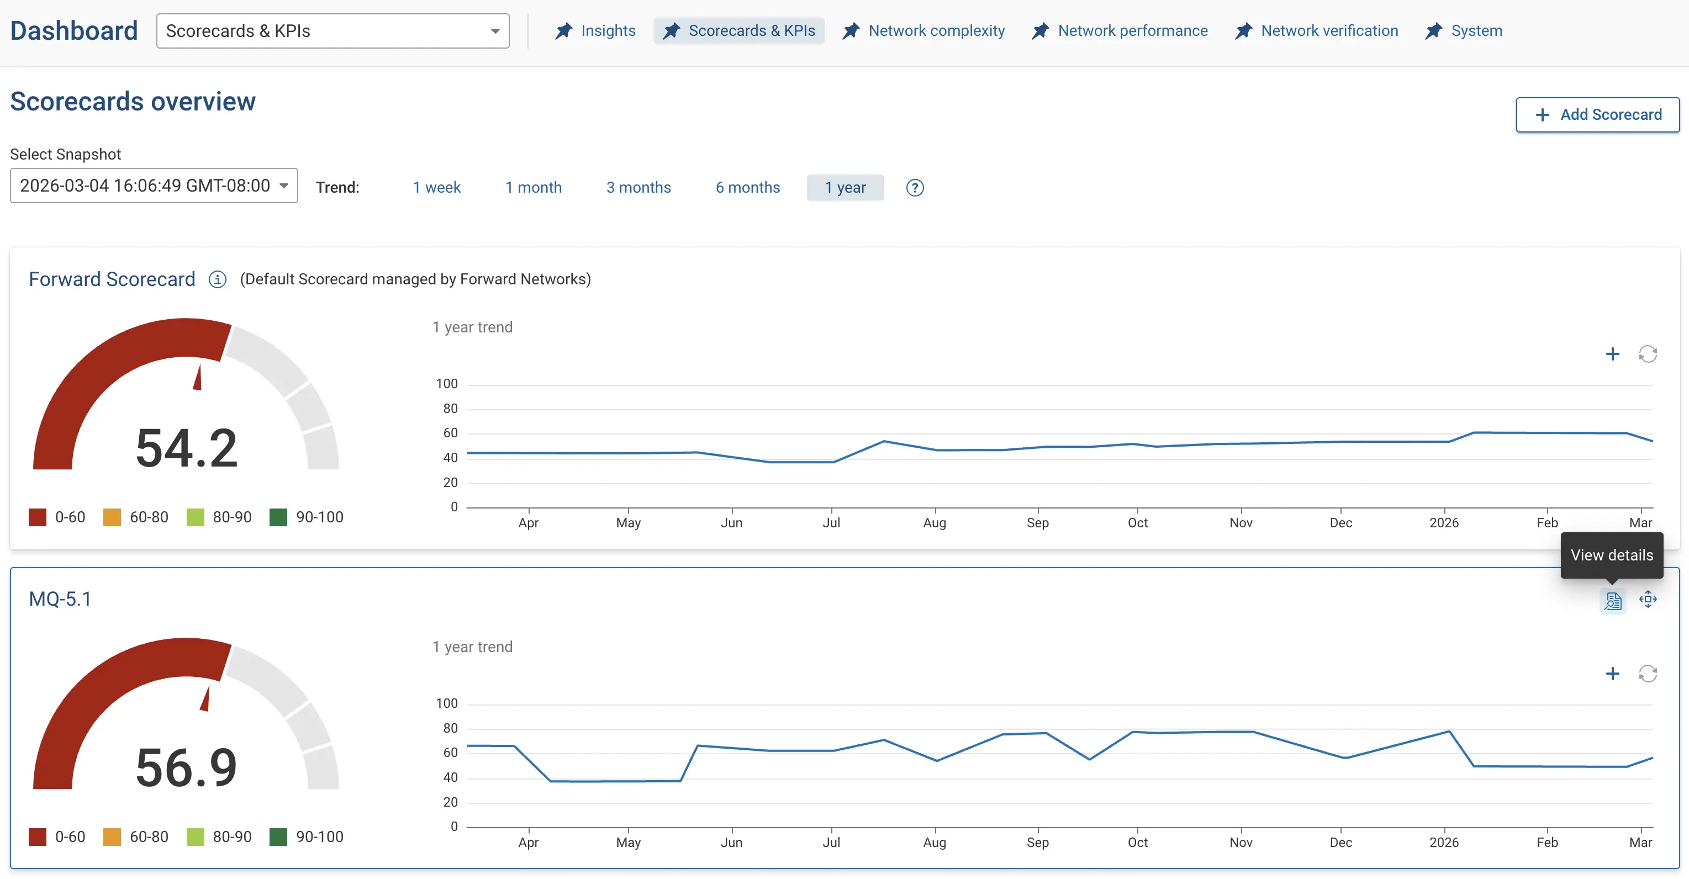
Task: Open the Network performance tab
Action: pyautogui.click(x=1119, y=31)
